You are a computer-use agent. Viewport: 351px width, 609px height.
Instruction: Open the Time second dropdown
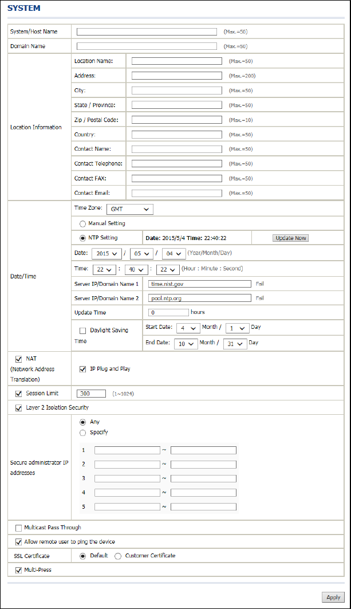(168, 269)
